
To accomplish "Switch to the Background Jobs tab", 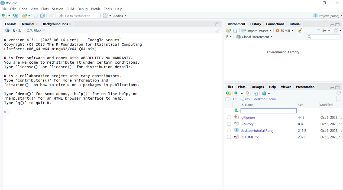I will 55,24.
